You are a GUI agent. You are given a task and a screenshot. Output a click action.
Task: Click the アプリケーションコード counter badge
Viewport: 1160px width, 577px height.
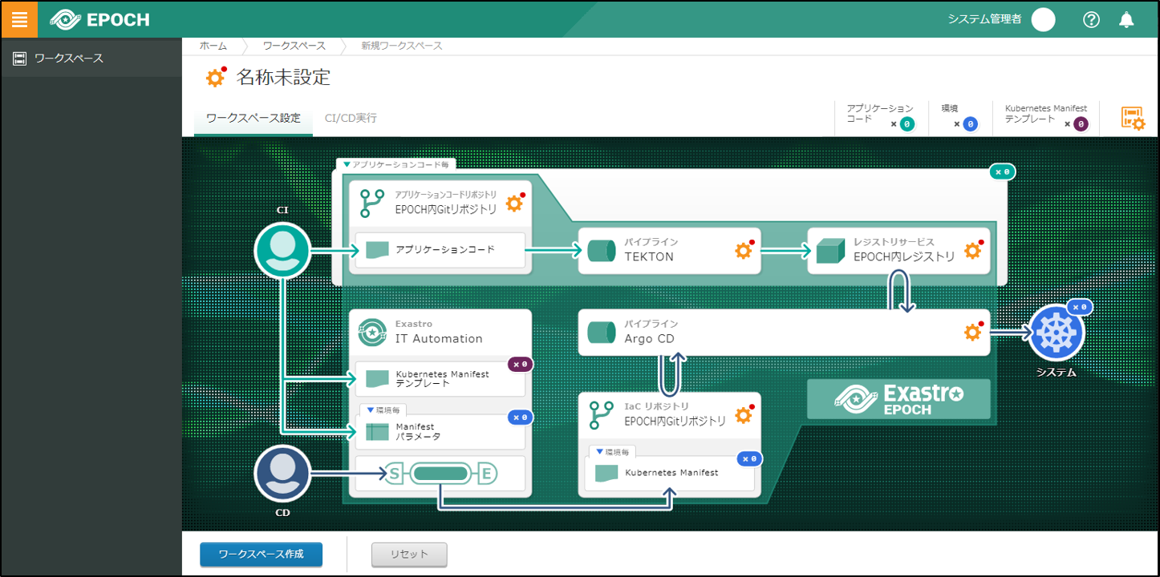click(x=907, y=123)
